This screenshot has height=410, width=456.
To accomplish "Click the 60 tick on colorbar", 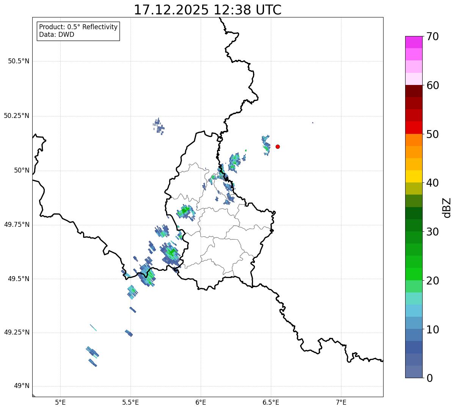I will pos(432,85).
